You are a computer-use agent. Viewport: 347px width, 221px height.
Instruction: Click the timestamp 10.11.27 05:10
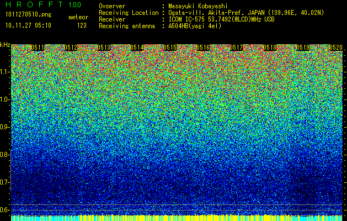tap(28, 25)
